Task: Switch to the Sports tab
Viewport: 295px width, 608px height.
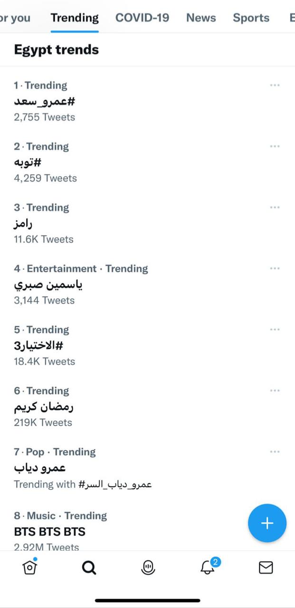Action: [x=251, y=18]
